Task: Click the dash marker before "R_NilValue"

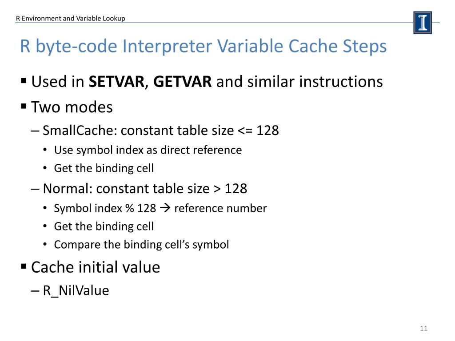Action: [36, 291]
